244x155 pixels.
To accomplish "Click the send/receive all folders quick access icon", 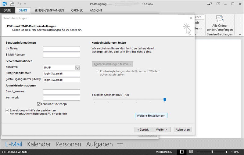I will tap(12, 4).
